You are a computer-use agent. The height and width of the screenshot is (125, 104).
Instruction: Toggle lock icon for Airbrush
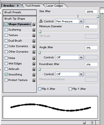coord(34,69)
